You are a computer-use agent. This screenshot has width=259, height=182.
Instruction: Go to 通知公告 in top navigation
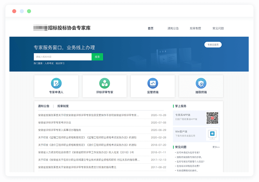coord(173,28)
